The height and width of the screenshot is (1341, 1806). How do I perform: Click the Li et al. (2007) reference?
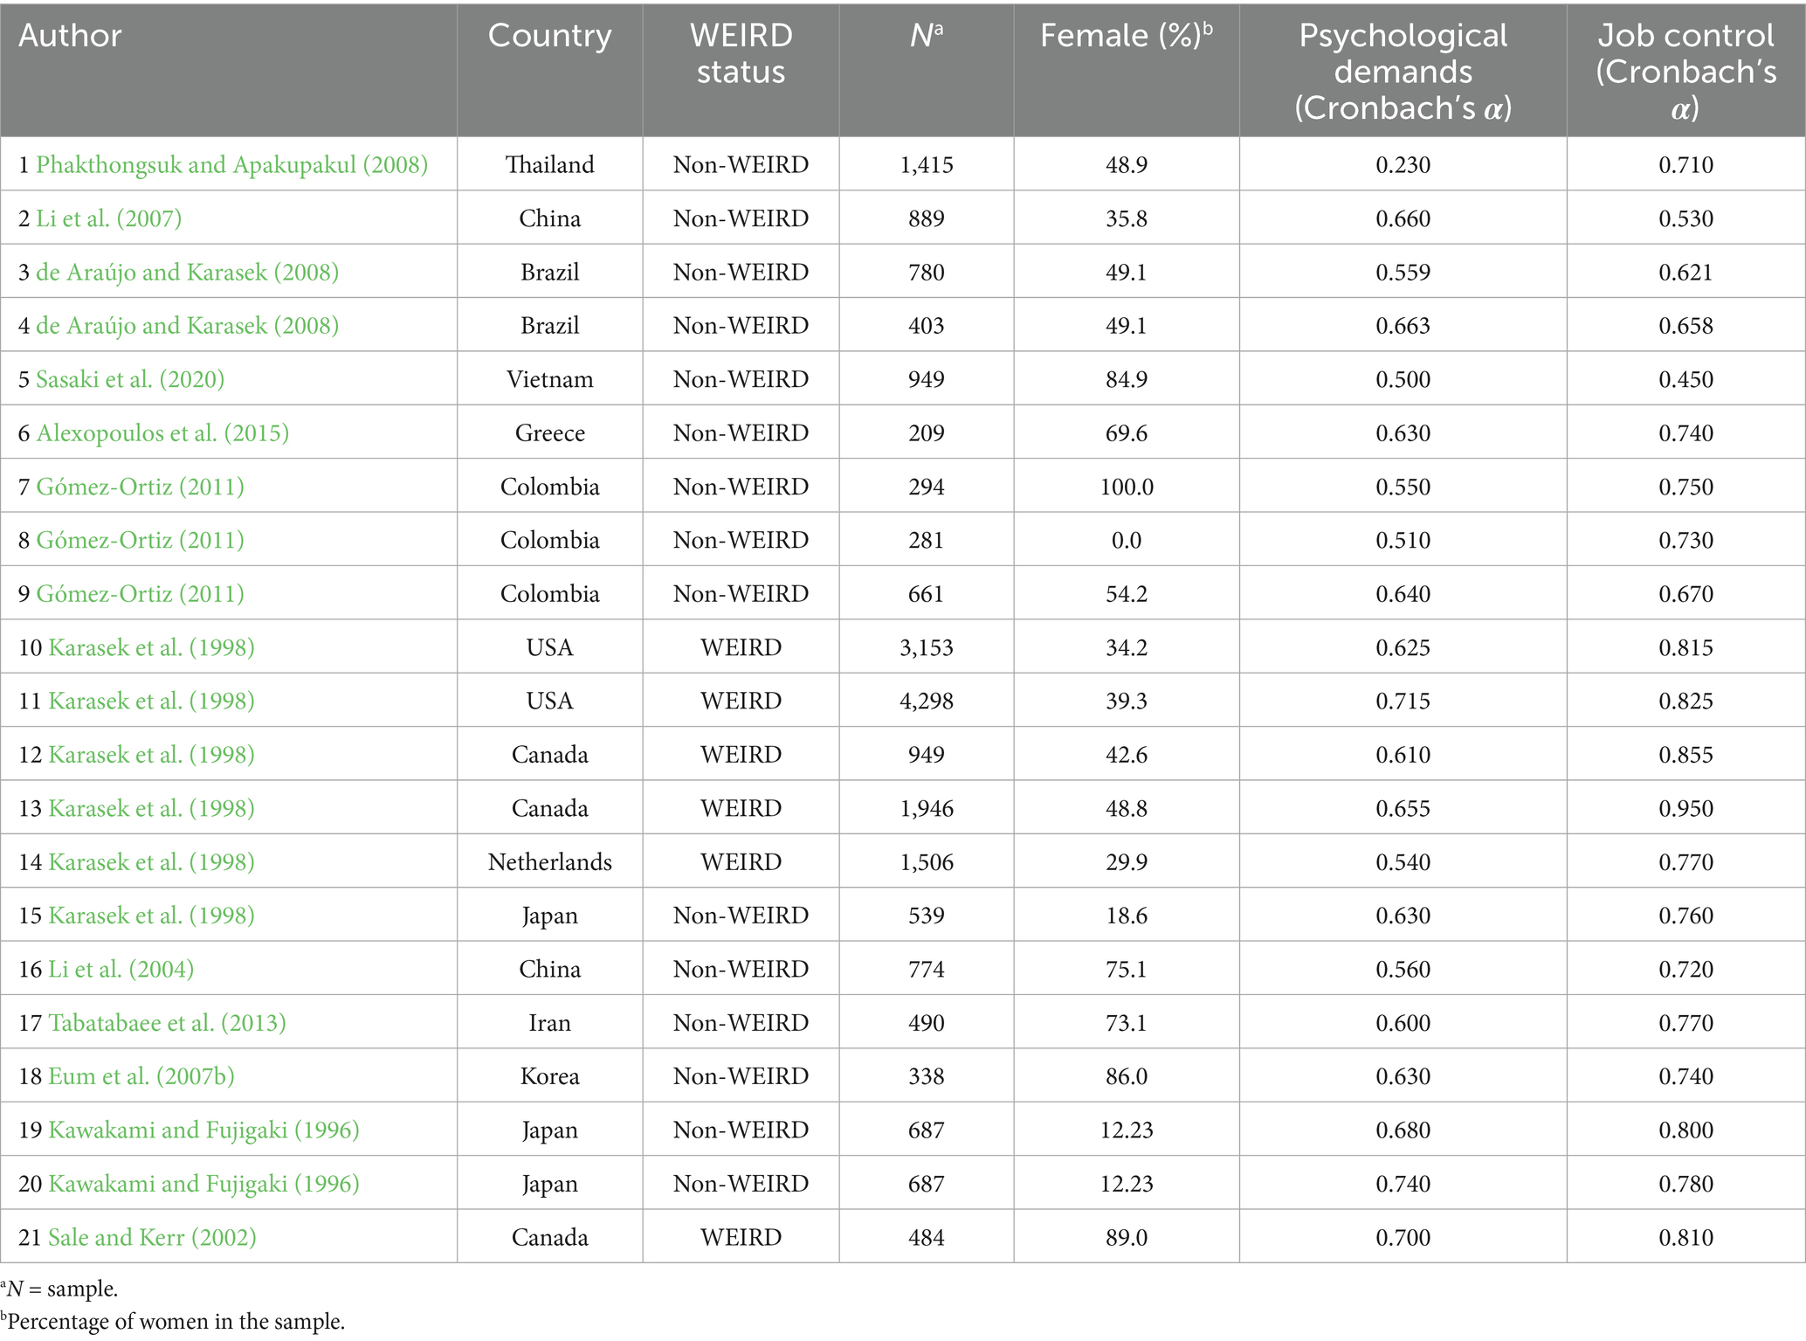coord(108,218)
